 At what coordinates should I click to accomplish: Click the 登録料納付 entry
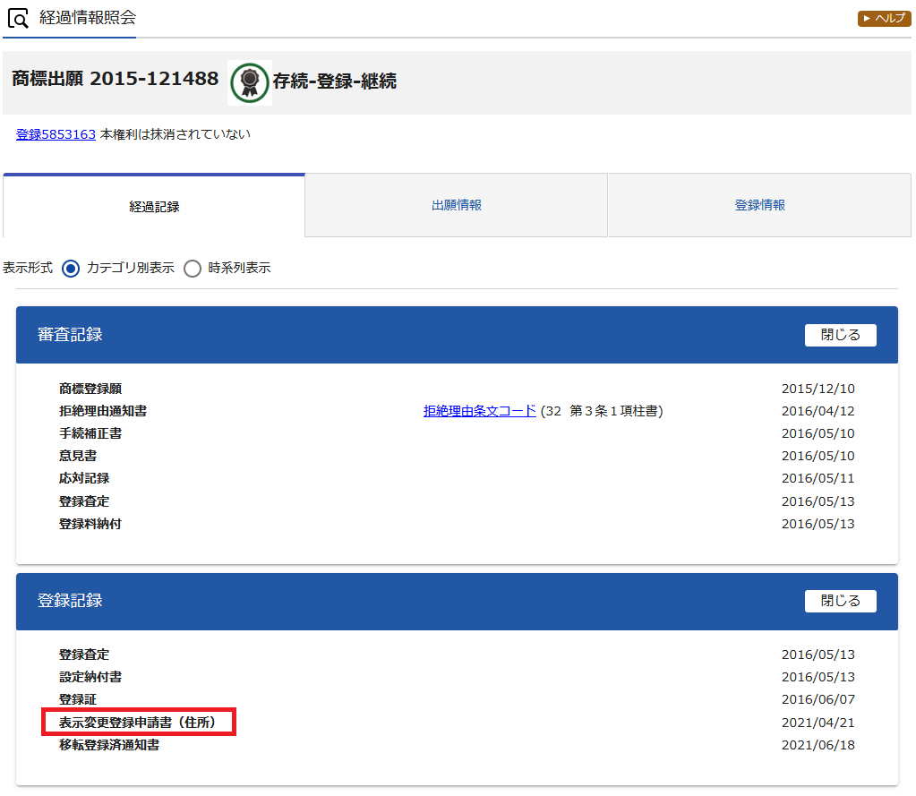(90, 524)
